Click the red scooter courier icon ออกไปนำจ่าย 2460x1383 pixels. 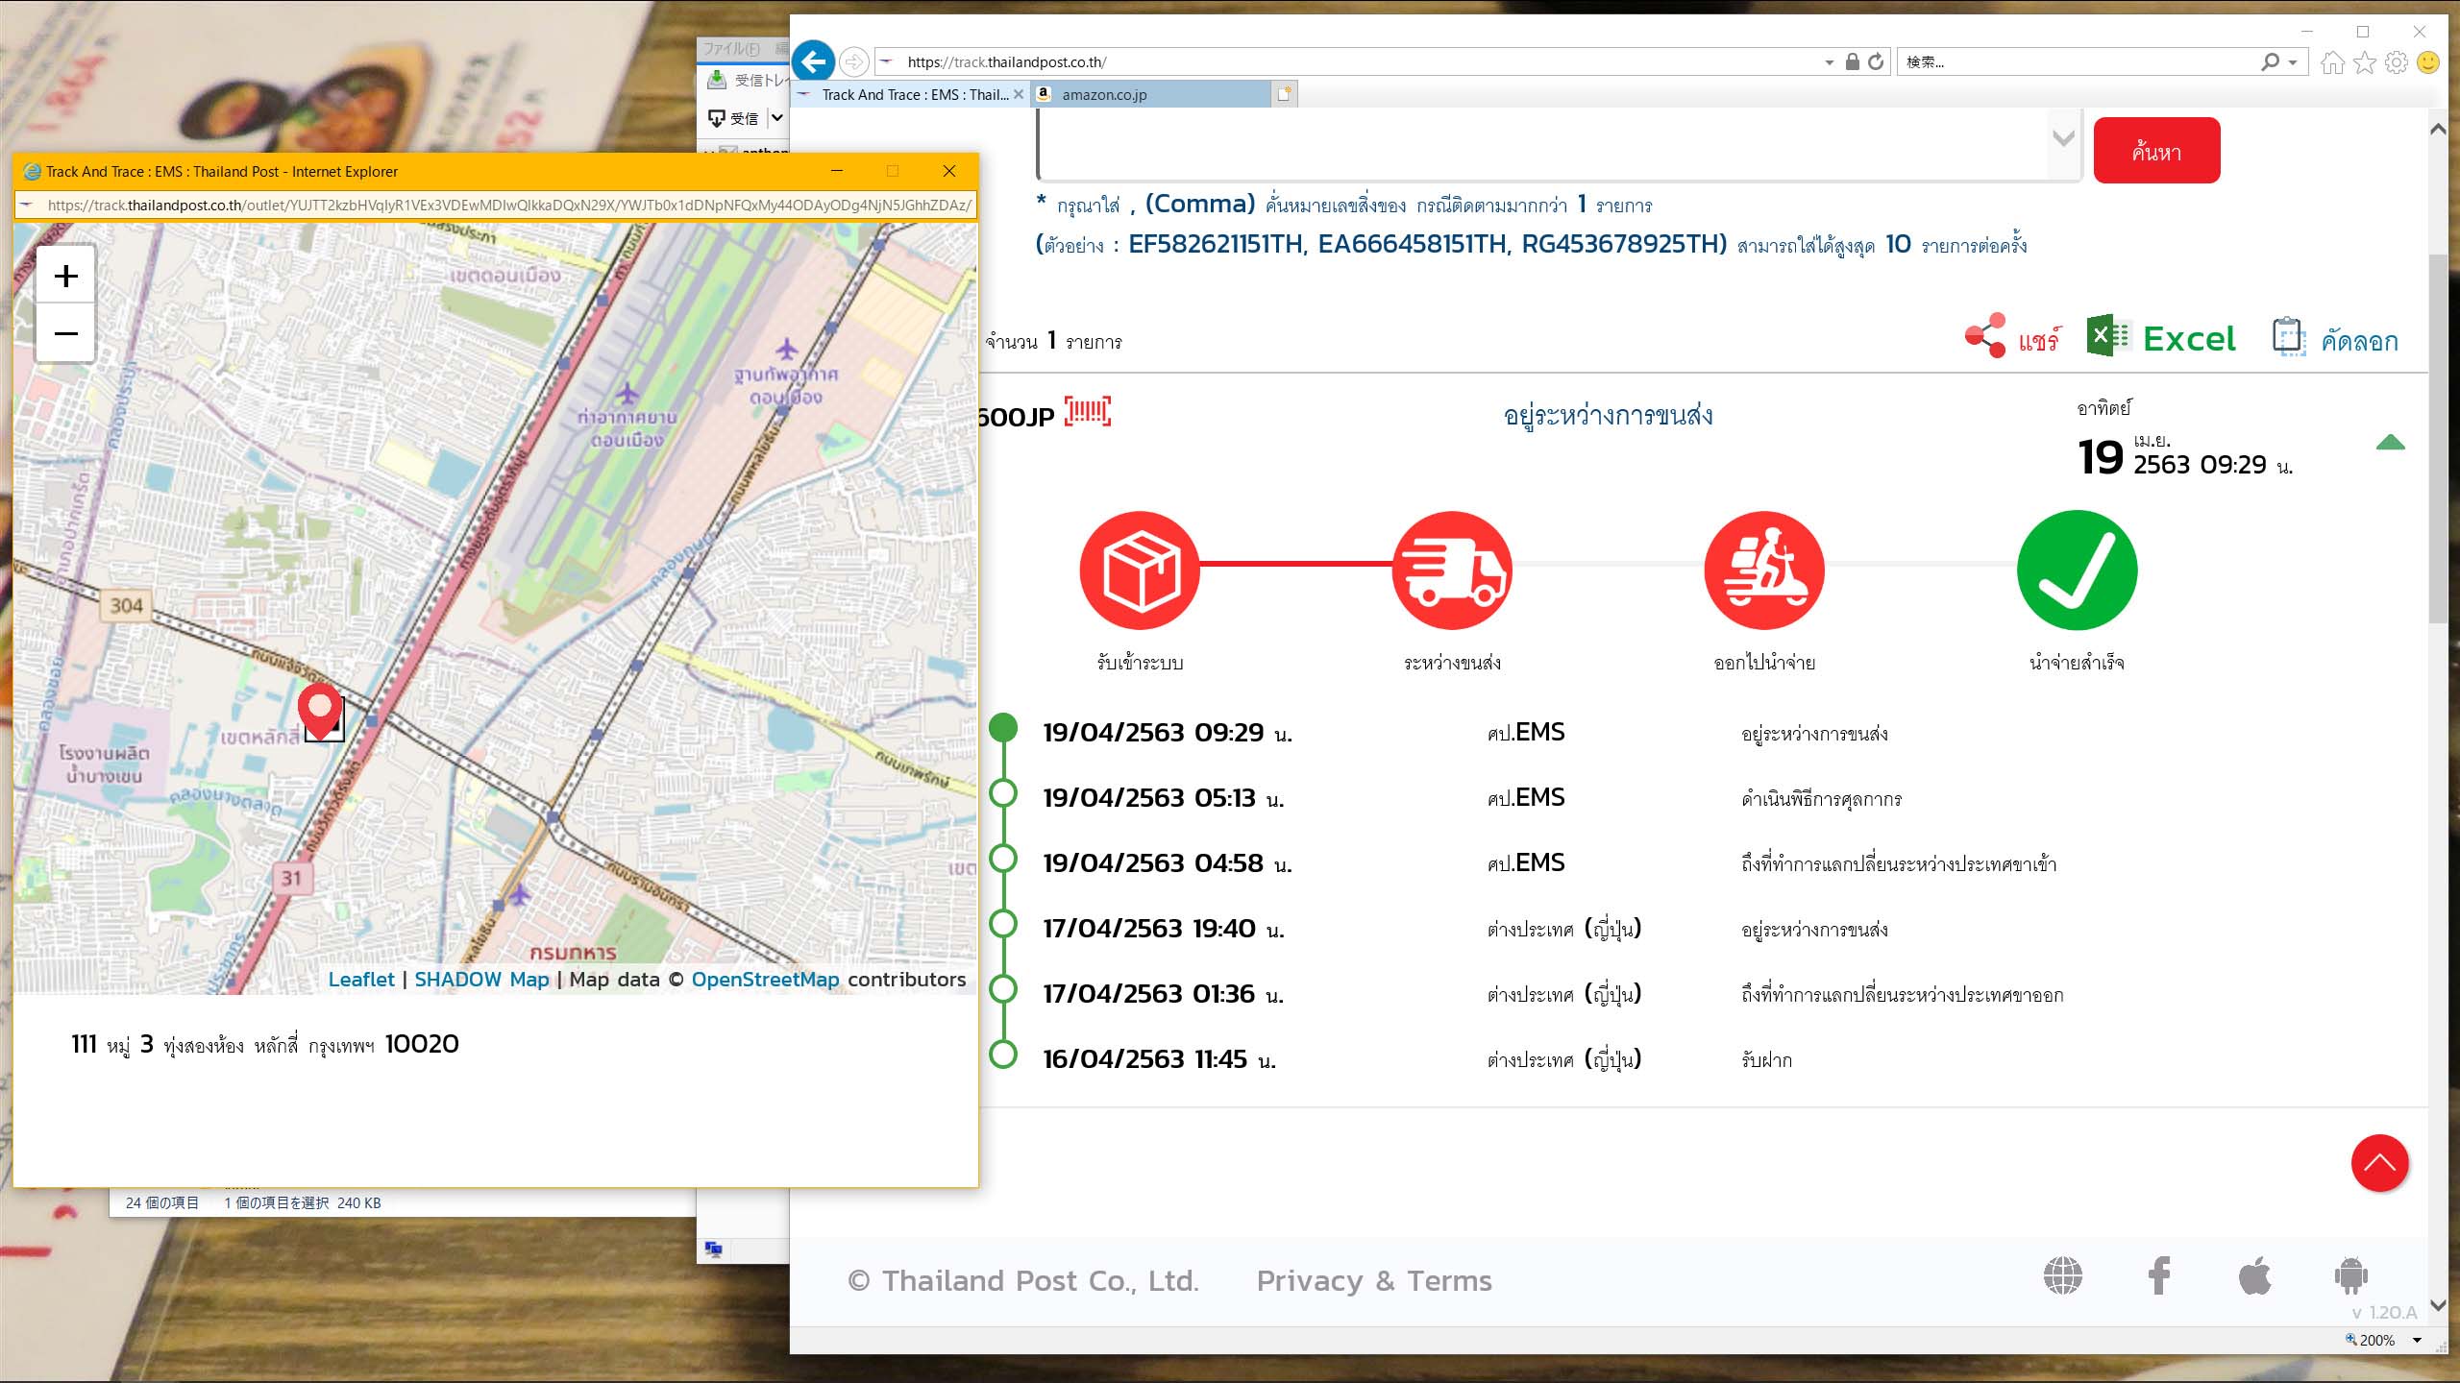pyautogui.click(x=1764, y=570)
